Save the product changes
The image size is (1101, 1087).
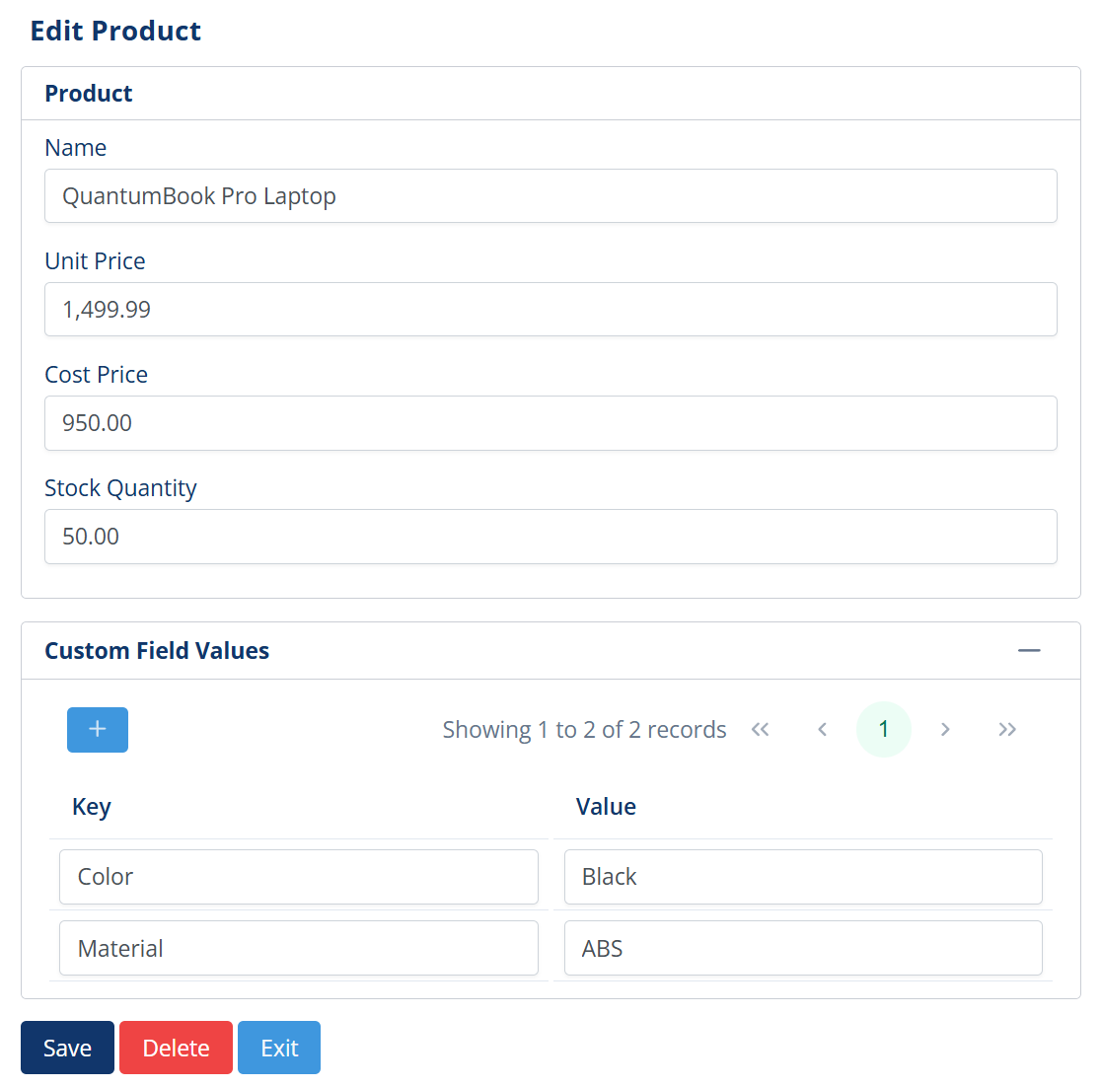point(66,1047)
